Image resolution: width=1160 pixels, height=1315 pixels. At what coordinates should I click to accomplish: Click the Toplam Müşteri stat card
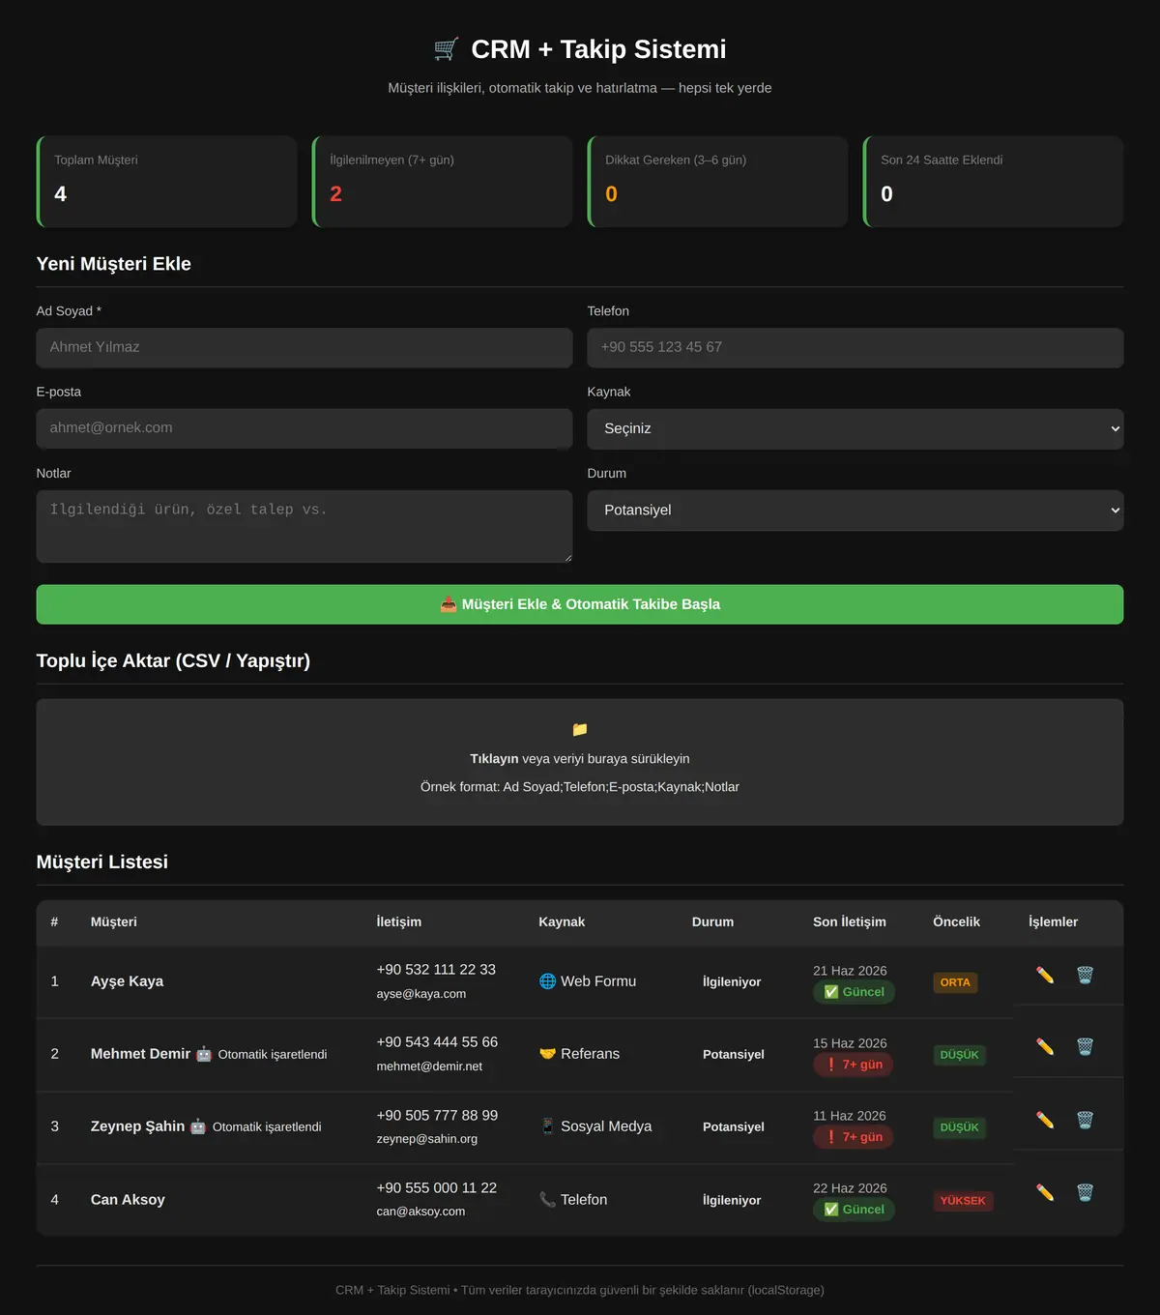pos(166,182)
